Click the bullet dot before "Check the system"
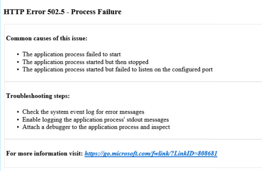The image size is (262, 171). pyautogui.click(x=18, y=112)
